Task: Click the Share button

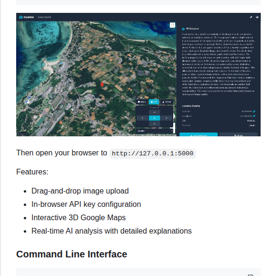Action: click(x=238, y=134)
